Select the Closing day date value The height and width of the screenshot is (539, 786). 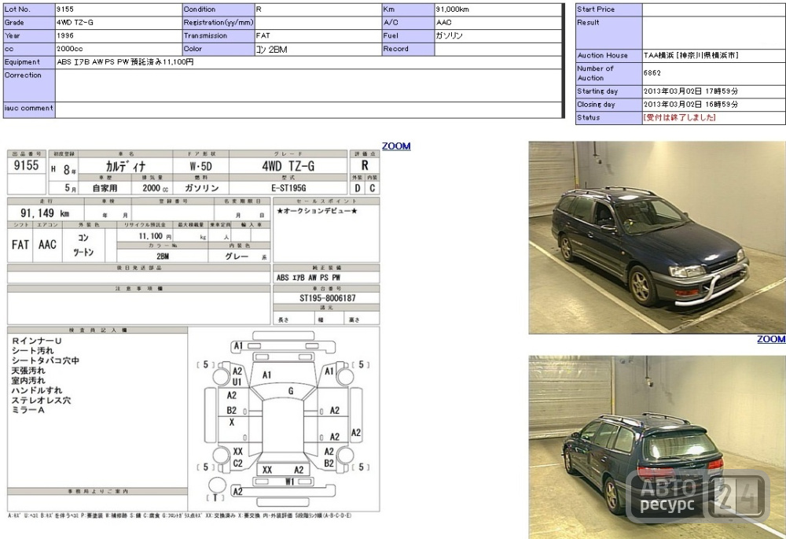691,105
